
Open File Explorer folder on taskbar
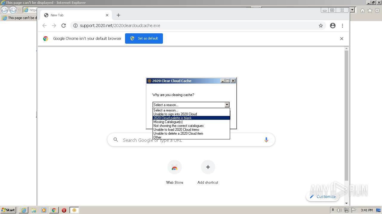(34, 210)
